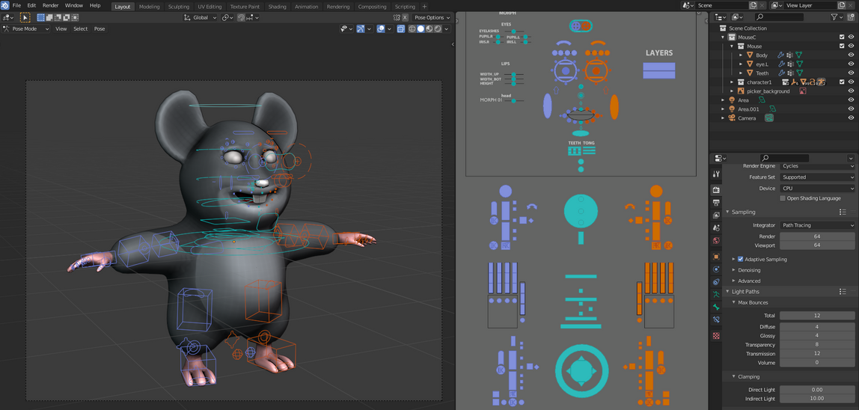
Task: Click the Render samples value field
Action: coord(816,236)
